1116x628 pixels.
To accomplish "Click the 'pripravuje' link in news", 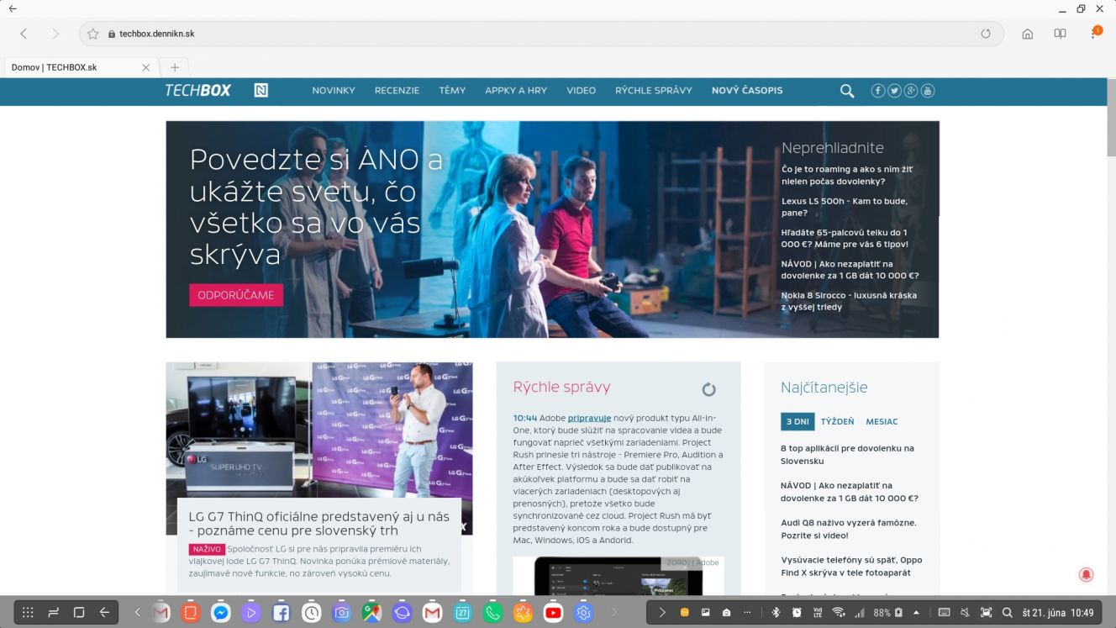I will (x=589, y=418).
